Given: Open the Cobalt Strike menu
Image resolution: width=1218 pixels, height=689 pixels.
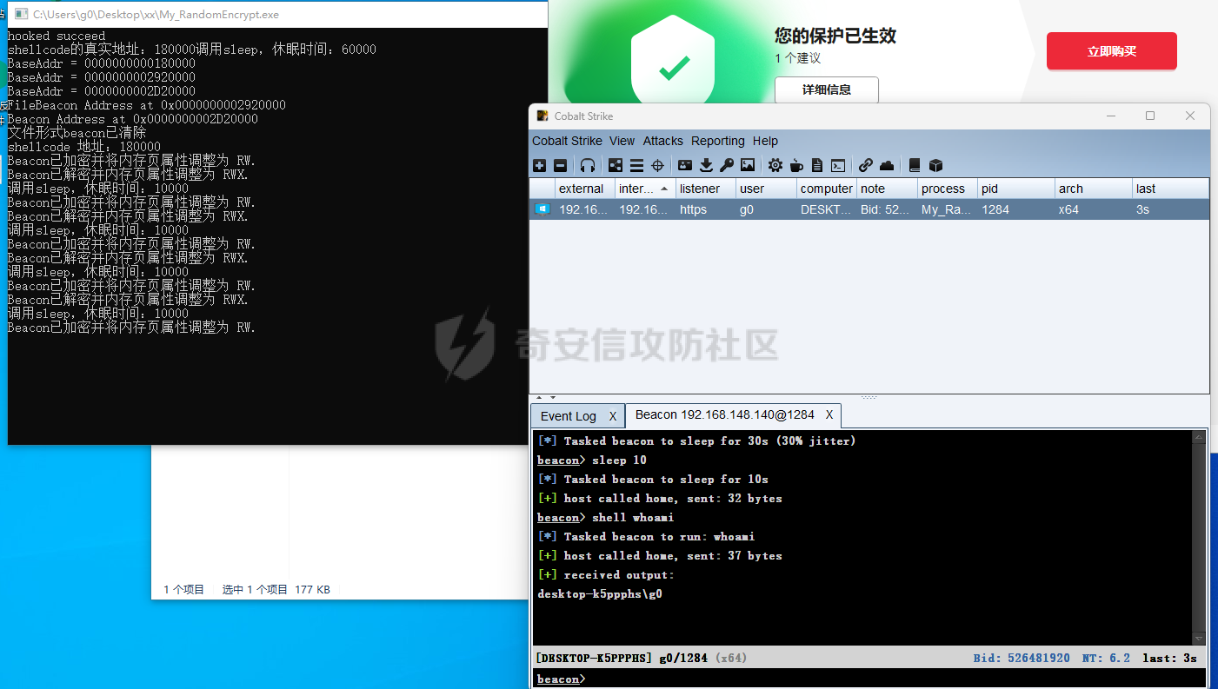Looking at the screenshot, I should click(x=567, y=141).
